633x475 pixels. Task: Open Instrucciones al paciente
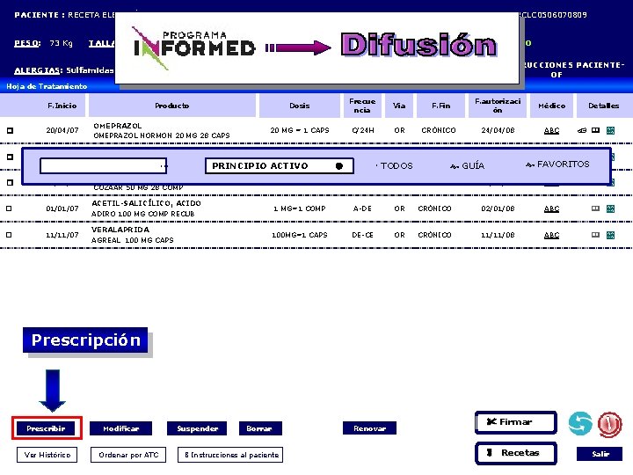(230, 455)
